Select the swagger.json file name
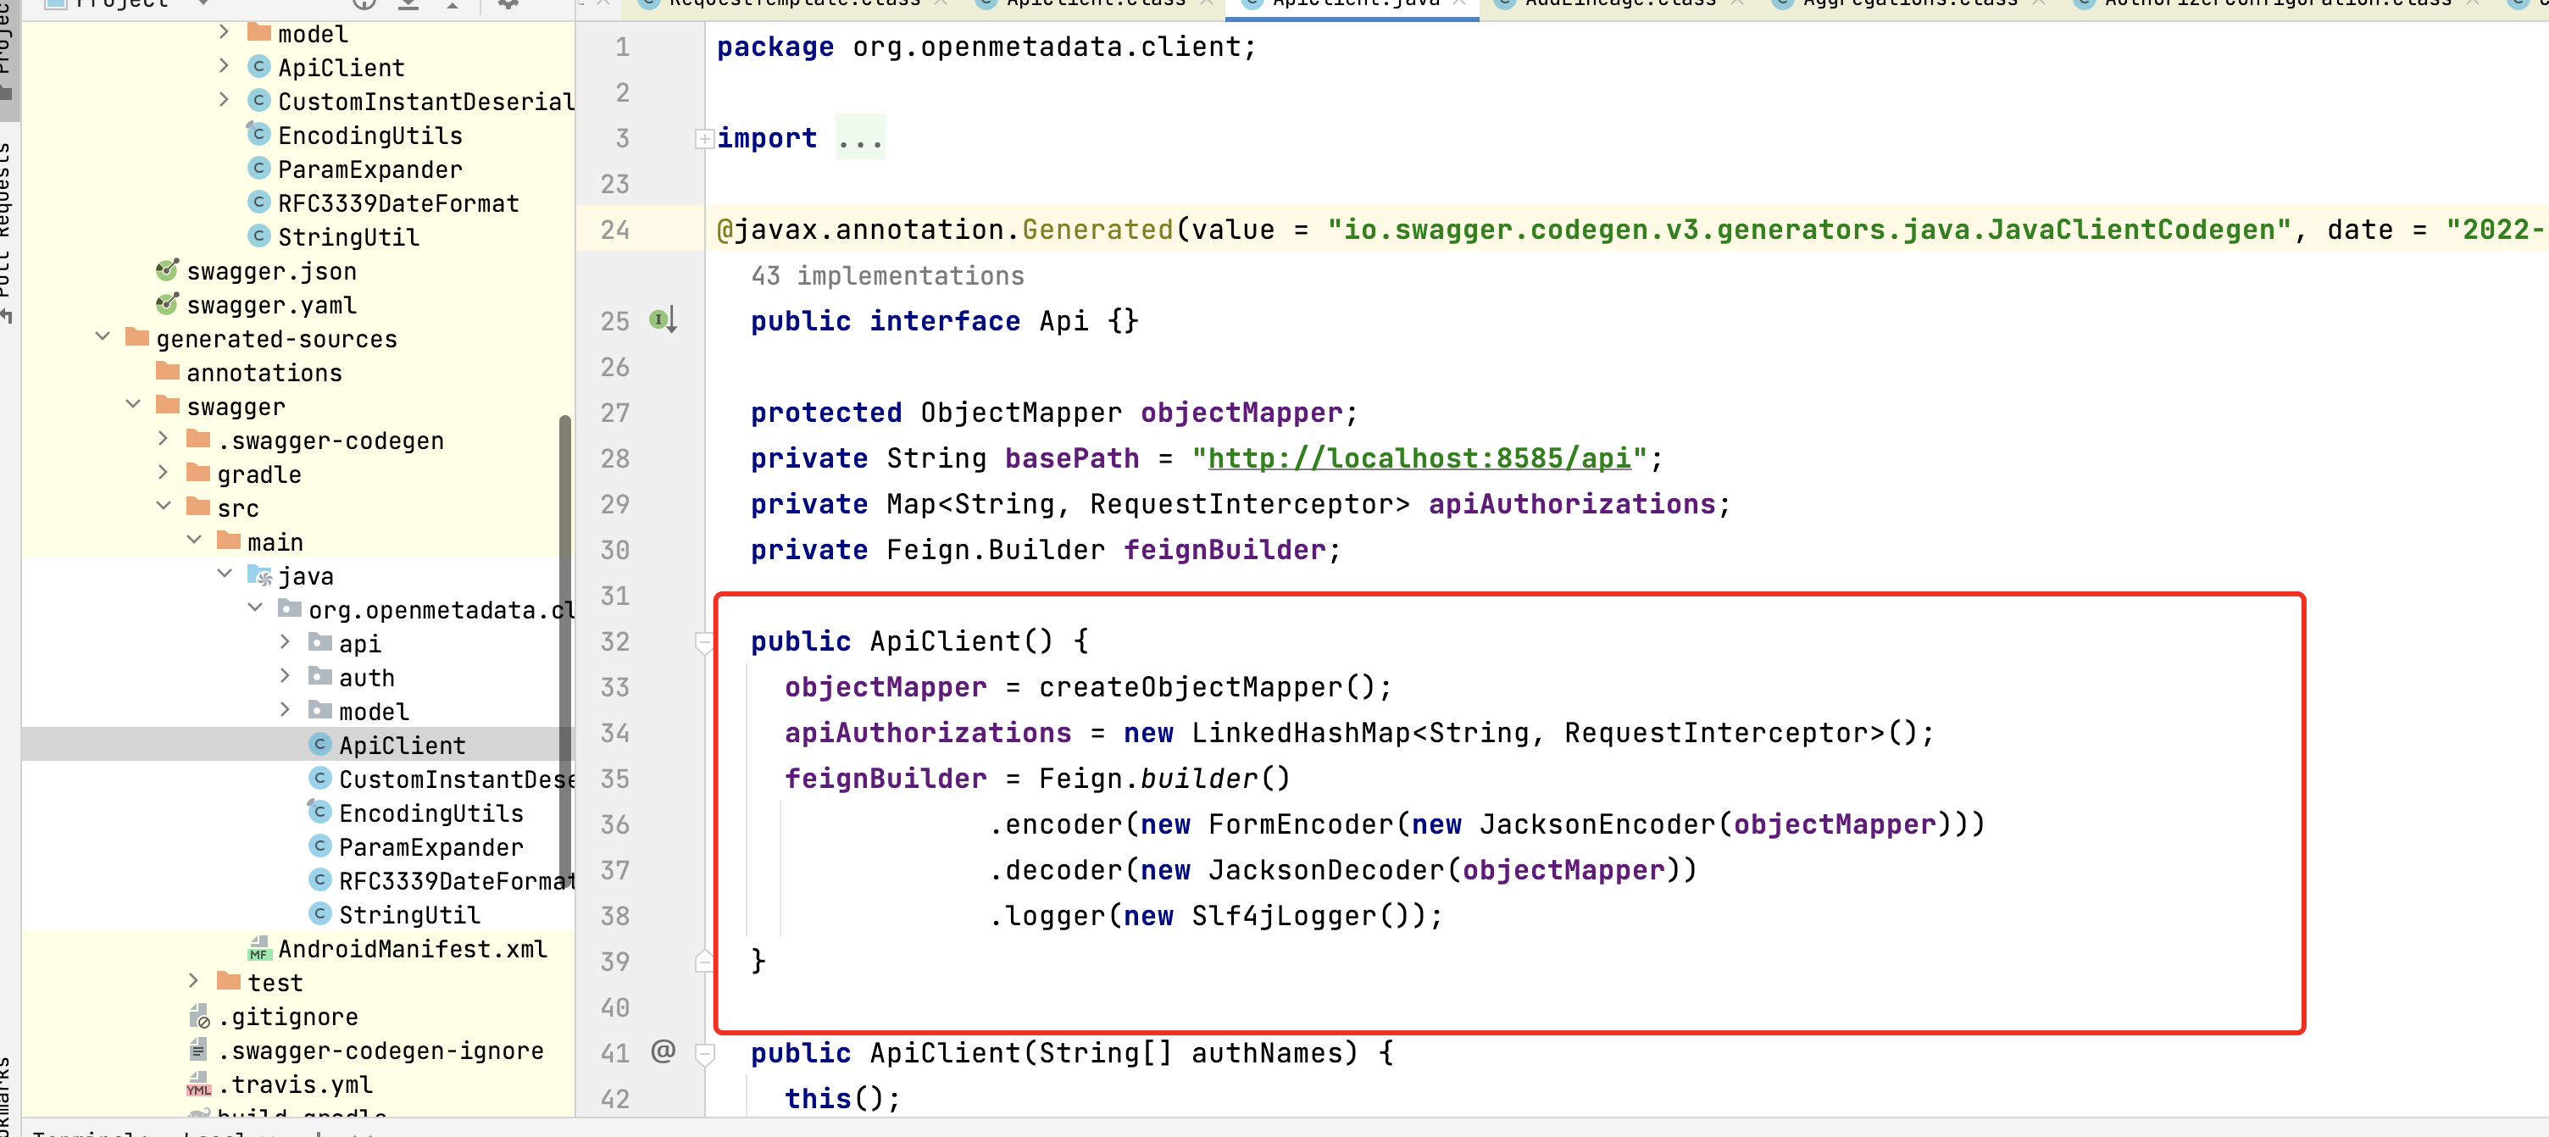Image resolution: width=2549 pixels, height=1137 pixels. pyautogui.click(x=272, y=271)
